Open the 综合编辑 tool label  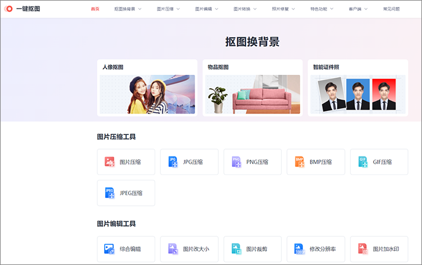131,249
